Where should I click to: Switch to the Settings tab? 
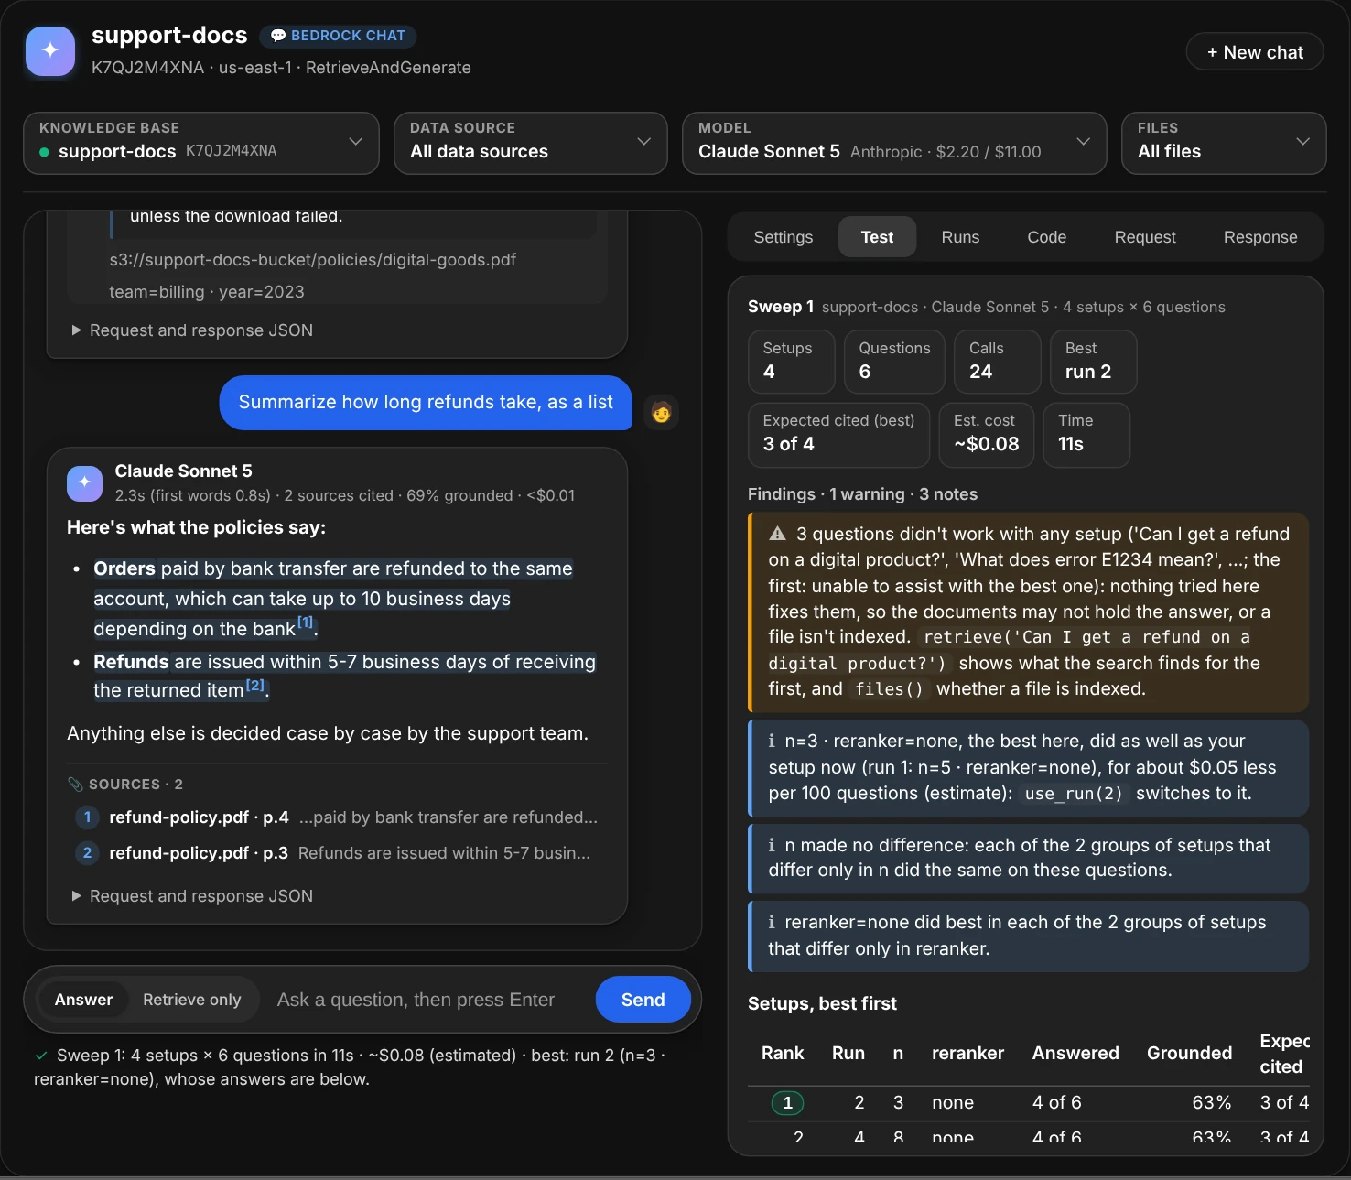coord(784,237)
